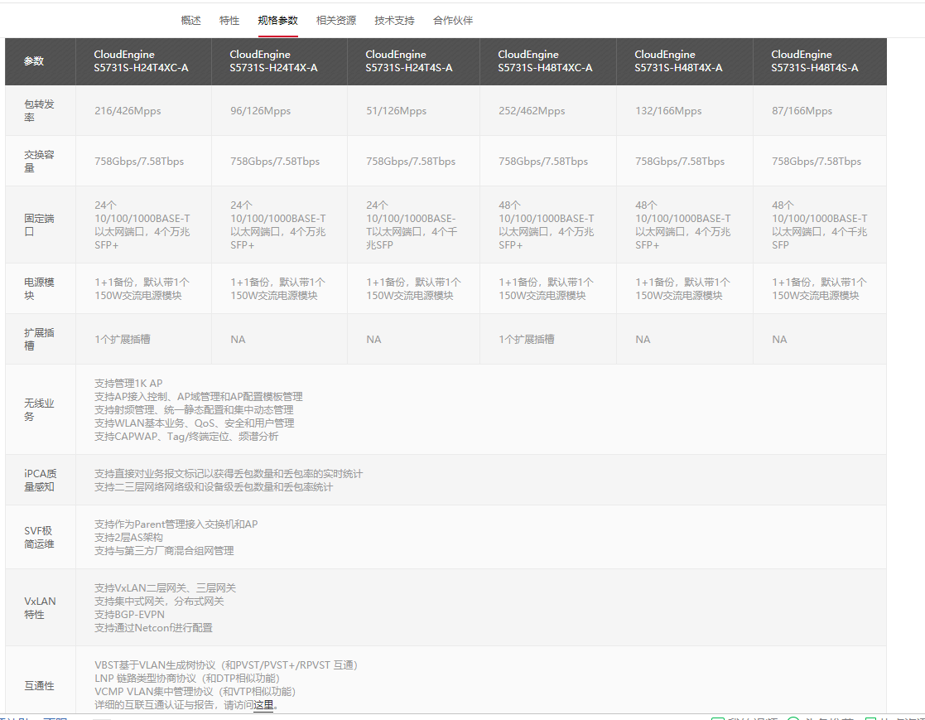Click the S5731S-H24T4XC-A column header
This screenshot has width=925, height=720.
click(x=142, y=61)
